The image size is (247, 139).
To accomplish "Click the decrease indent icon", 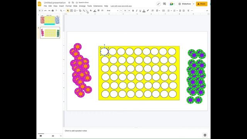I will (180, 10).
